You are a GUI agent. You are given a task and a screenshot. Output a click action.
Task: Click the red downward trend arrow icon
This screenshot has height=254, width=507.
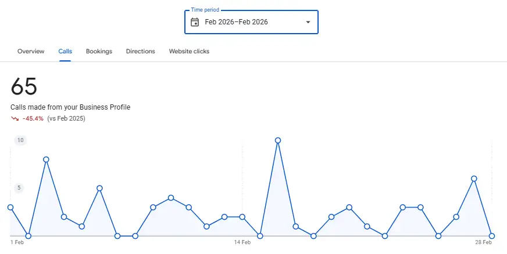pos(15,119)
